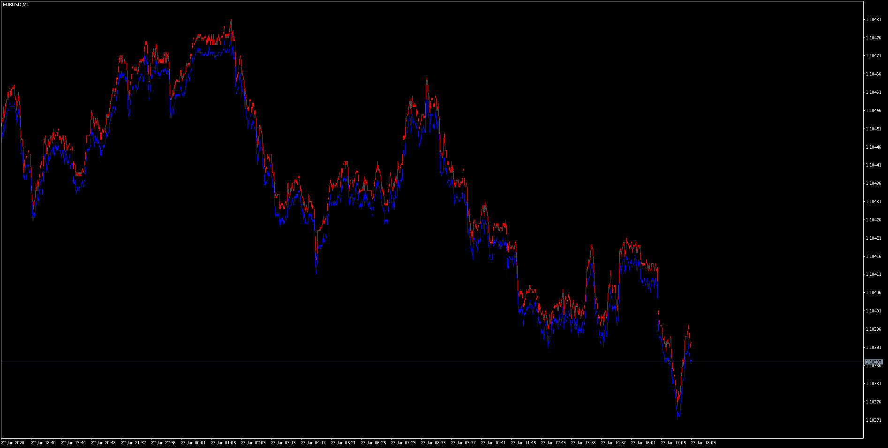Click the time label 23 Jan 18:09

703,443
